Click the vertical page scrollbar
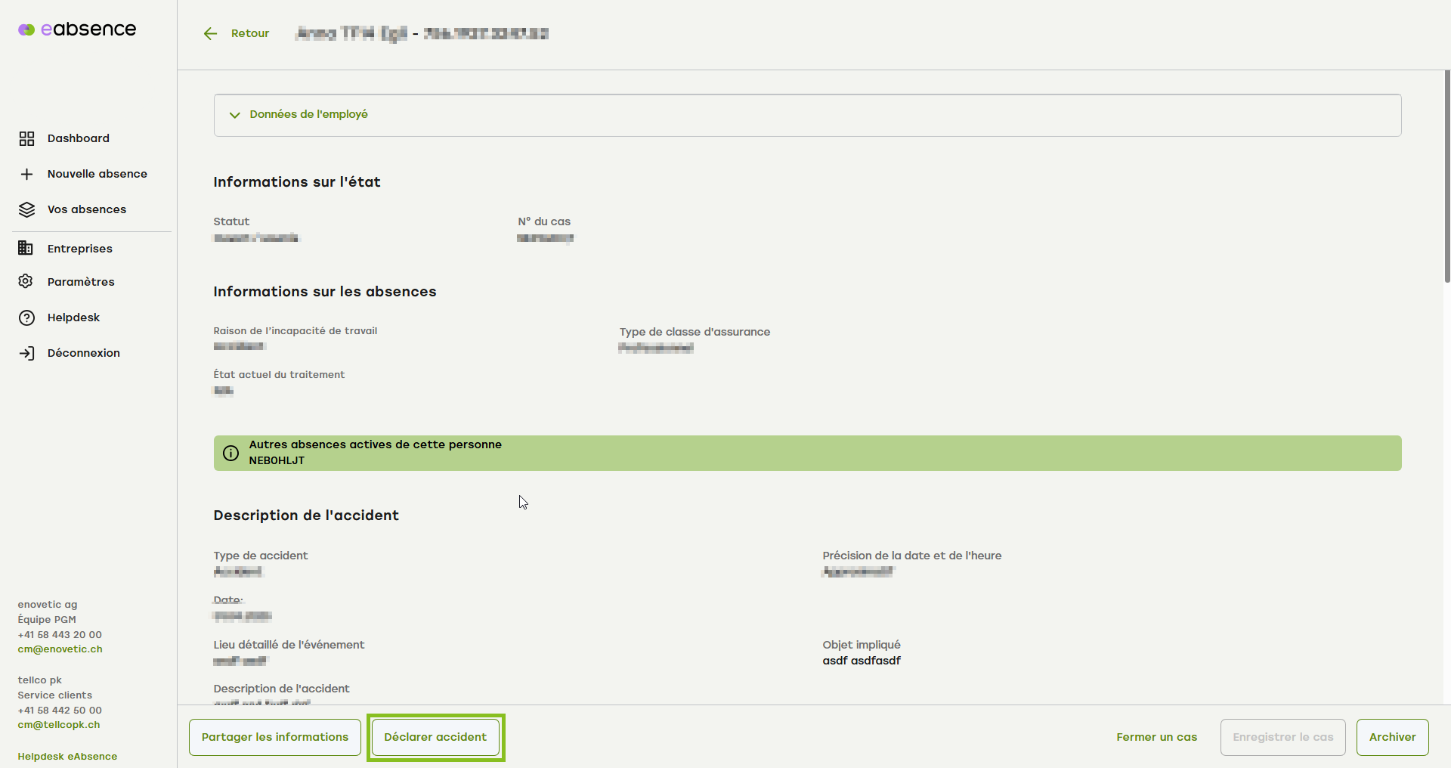The height and width of the screenshot is (768, 1451). click(x=1446, y=178)
